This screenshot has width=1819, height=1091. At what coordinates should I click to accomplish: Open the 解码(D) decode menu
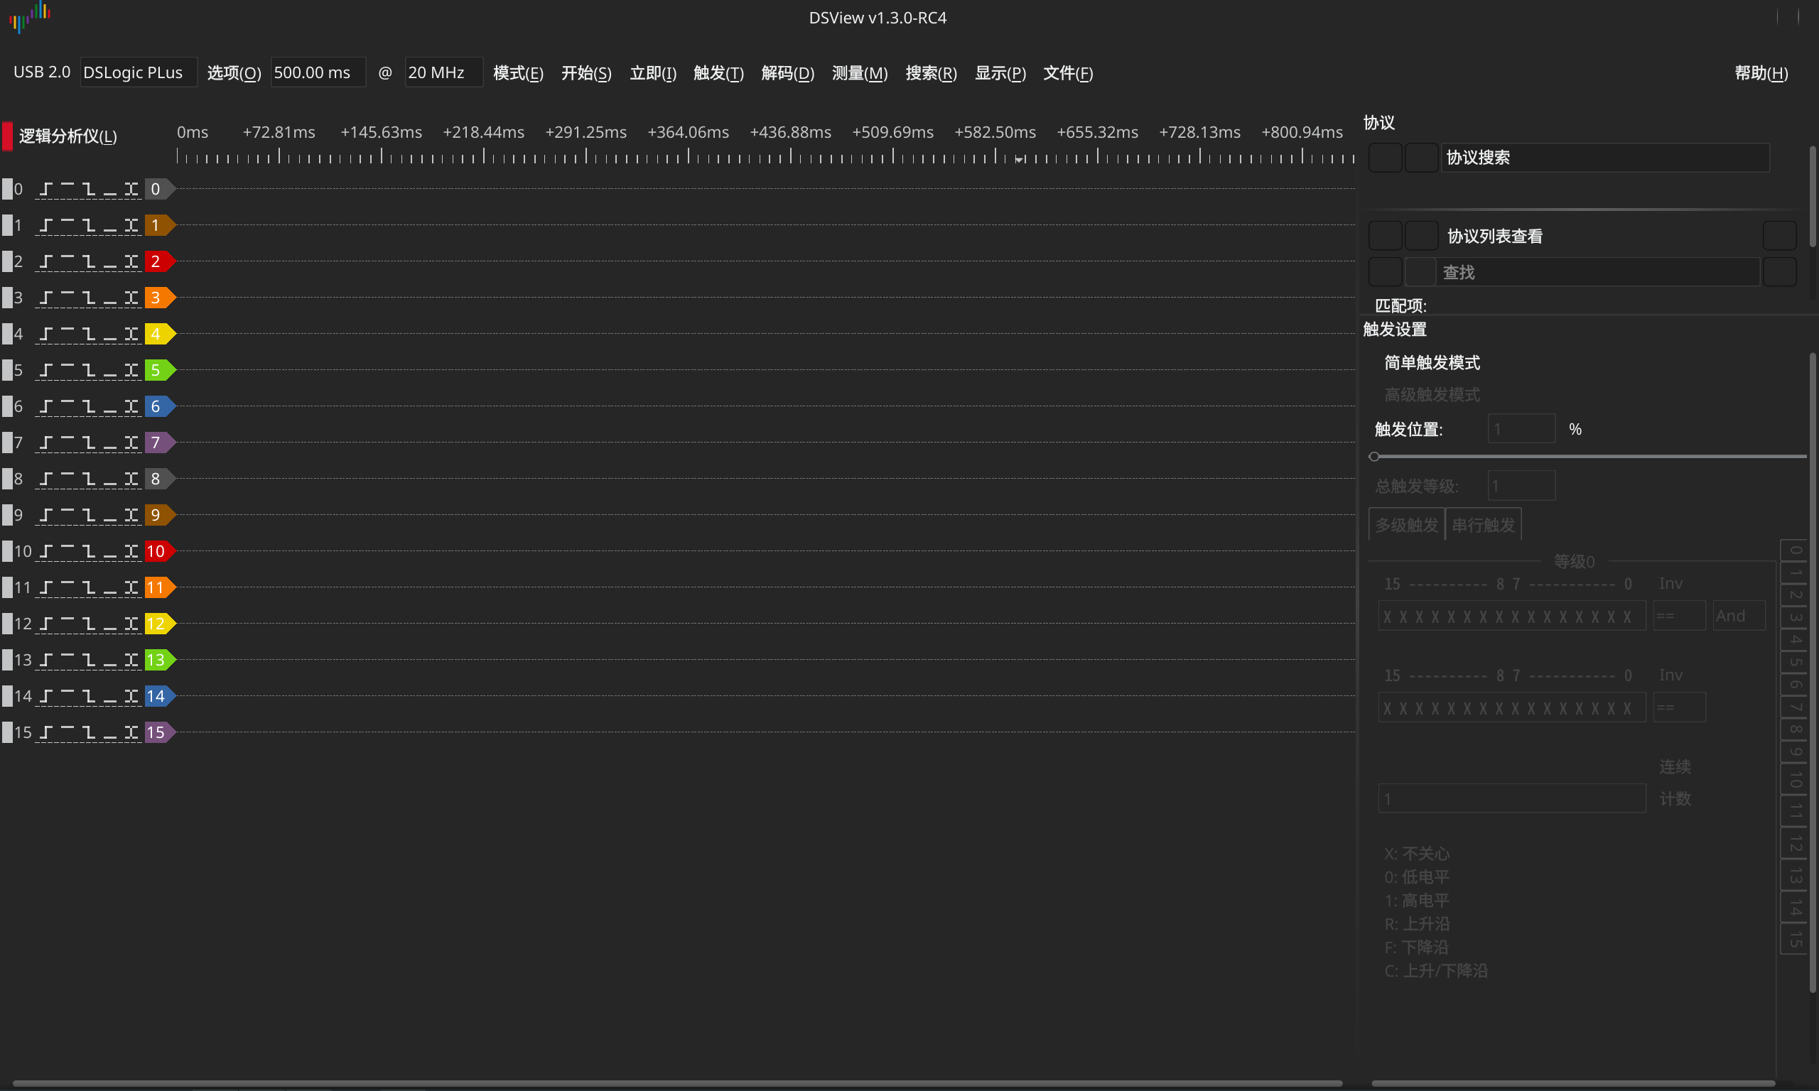click(x=787, y=72)
